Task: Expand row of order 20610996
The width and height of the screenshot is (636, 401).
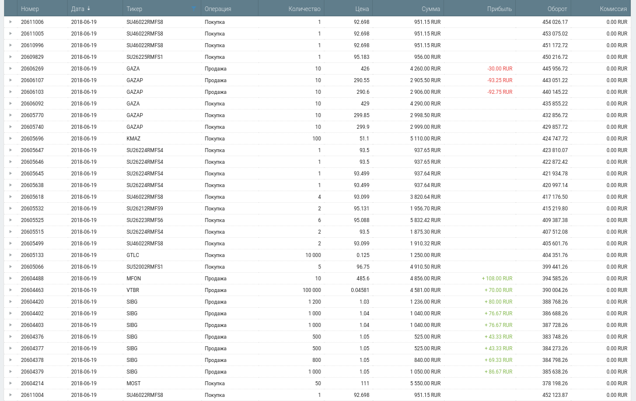Action: 11,45
